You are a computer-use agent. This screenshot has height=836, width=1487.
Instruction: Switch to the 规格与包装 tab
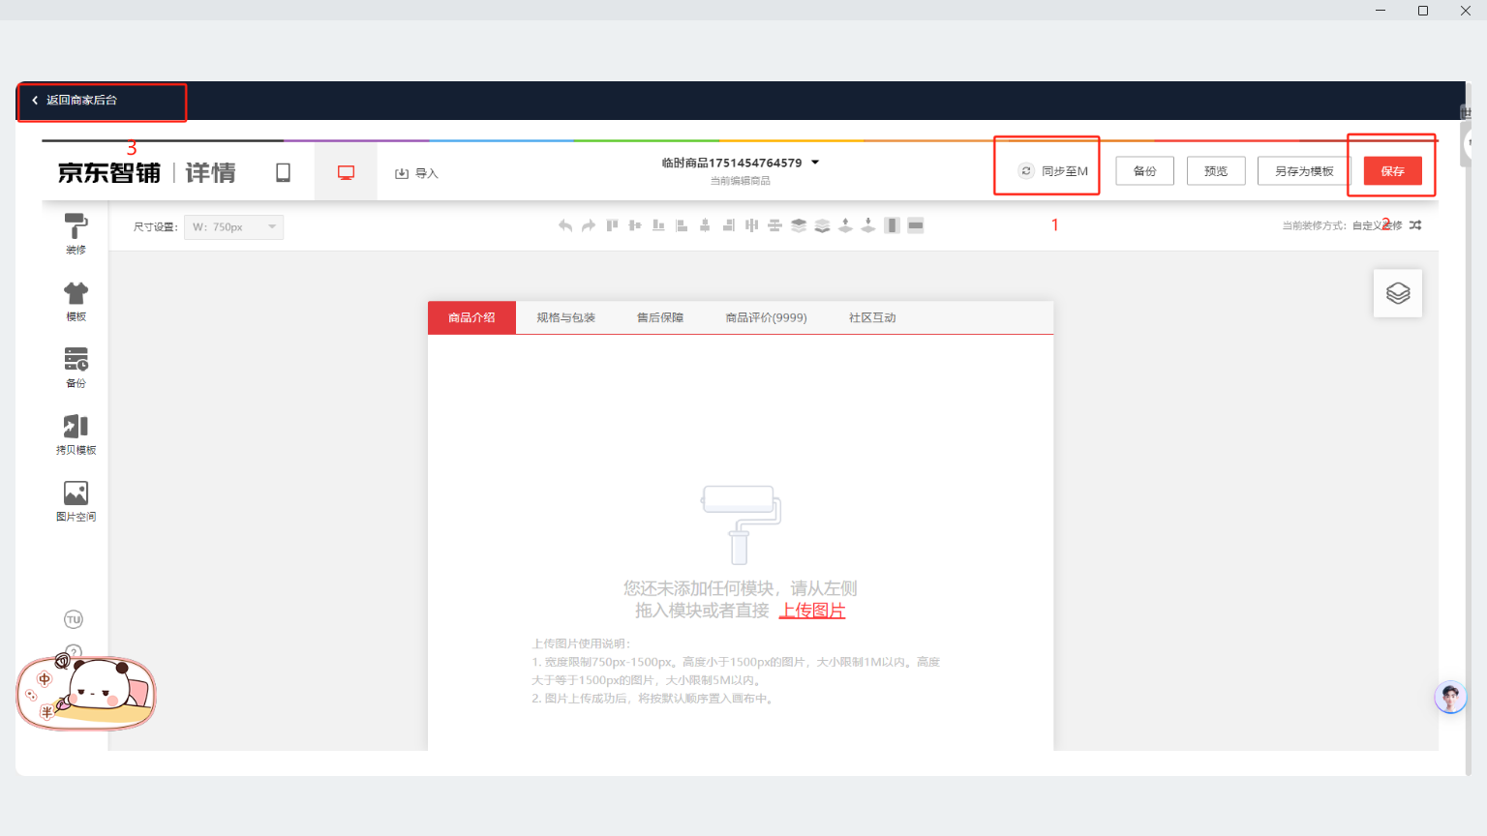coord(565,317)
